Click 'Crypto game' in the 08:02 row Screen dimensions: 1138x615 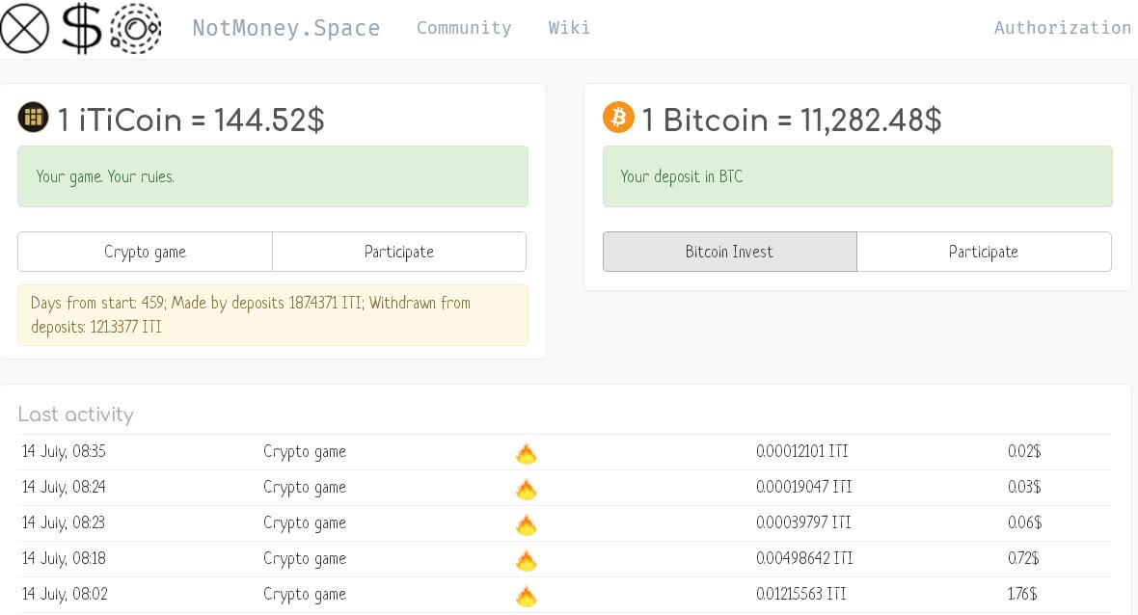(305, 594)
